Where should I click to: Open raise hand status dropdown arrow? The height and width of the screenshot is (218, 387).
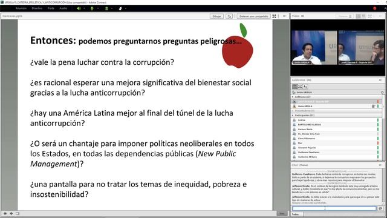[126, 8]
